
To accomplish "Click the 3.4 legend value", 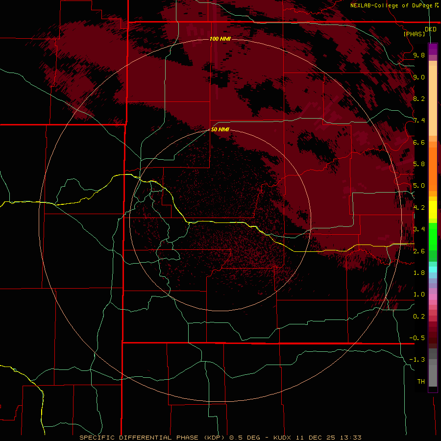I will [x=419, y=229].
